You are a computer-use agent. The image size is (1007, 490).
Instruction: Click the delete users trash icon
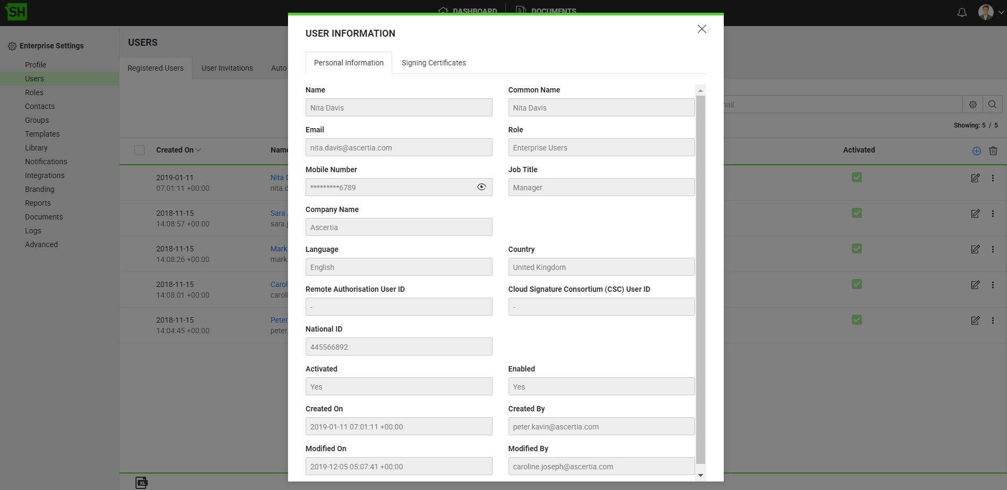(x=993, y=151)
